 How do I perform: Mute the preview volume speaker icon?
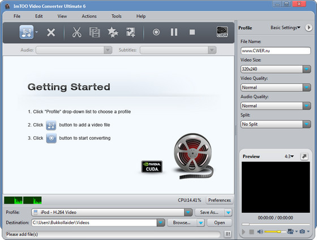[x=260, y=231]
